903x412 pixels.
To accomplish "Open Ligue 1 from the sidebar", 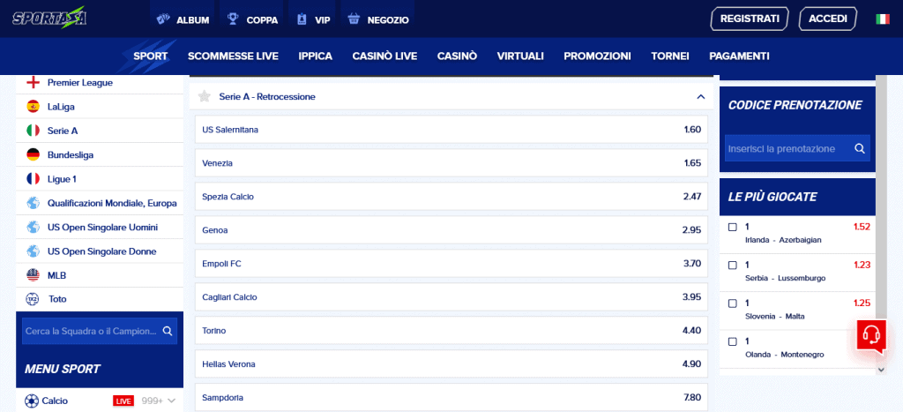I will [62, 179].
